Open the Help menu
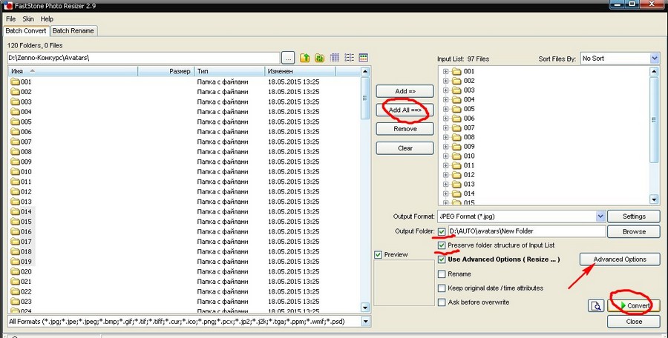Image resolution: width=668 pixels, height=338 pixels. click(x=48, y=19)
